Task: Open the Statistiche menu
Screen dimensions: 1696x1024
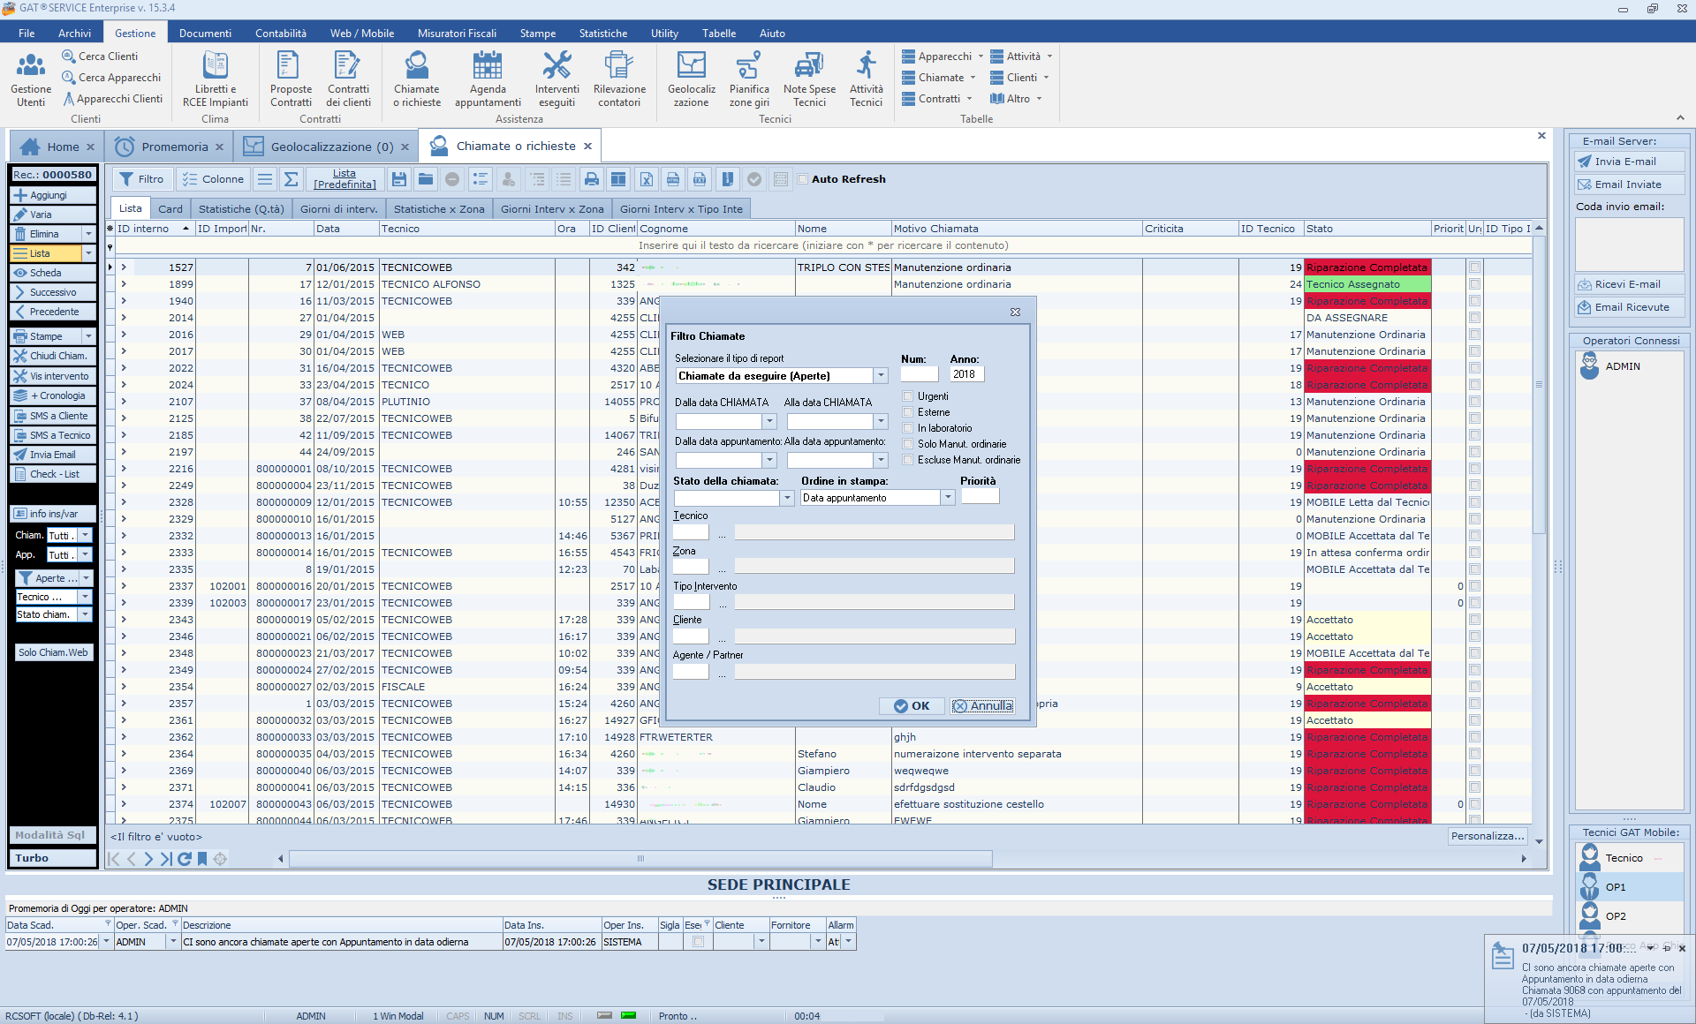Action: (x=603, y=34)
